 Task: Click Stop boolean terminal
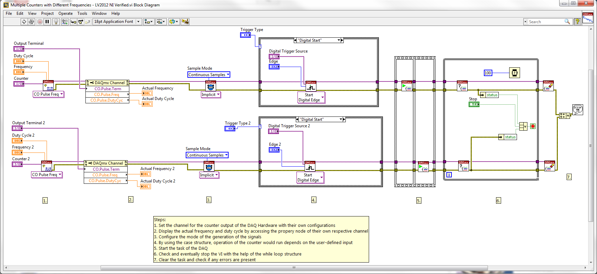[474, 104]
